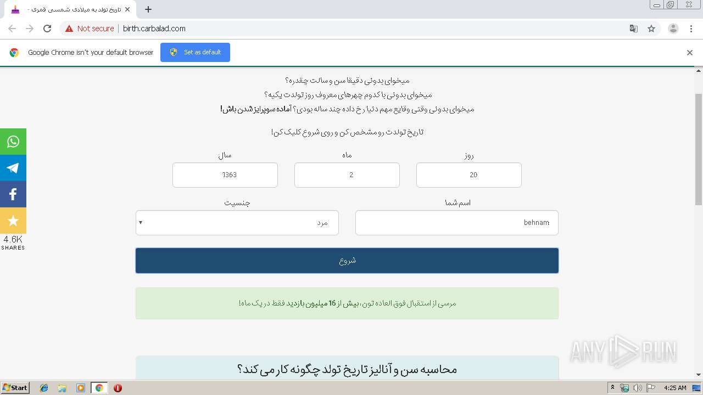
Task: Click the سال year label
Action: coord(225,155)
